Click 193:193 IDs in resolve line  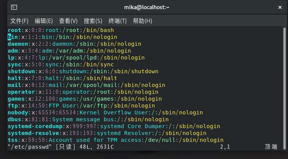(x=82, y=133)
